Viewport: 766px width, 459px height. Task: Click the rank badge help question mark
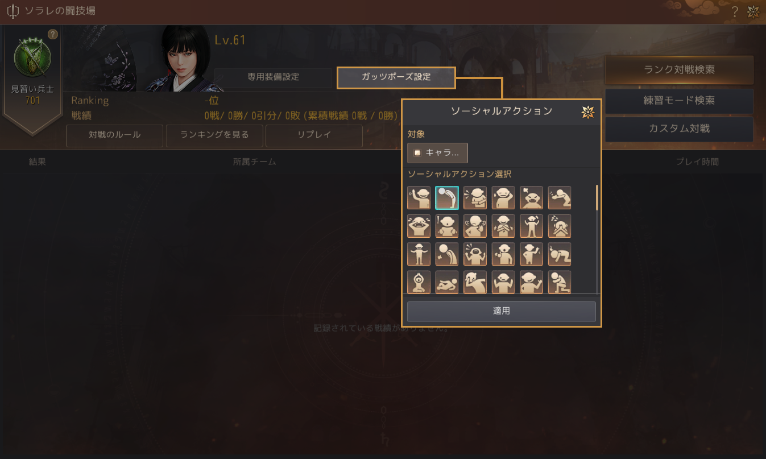pos(53,35)
